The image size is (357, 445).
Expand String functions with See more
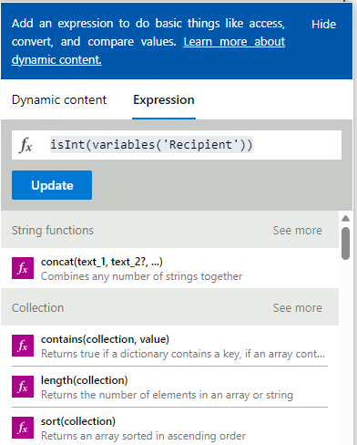pyautogui.click(x=297, y=231)
